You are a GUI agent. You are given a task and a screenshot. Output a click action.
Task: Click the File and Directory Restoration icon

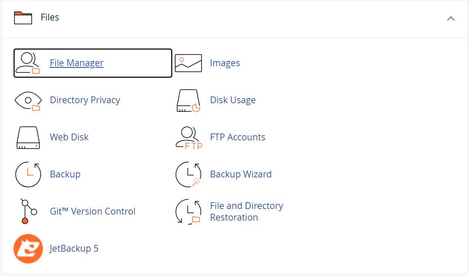coord(188,212)
